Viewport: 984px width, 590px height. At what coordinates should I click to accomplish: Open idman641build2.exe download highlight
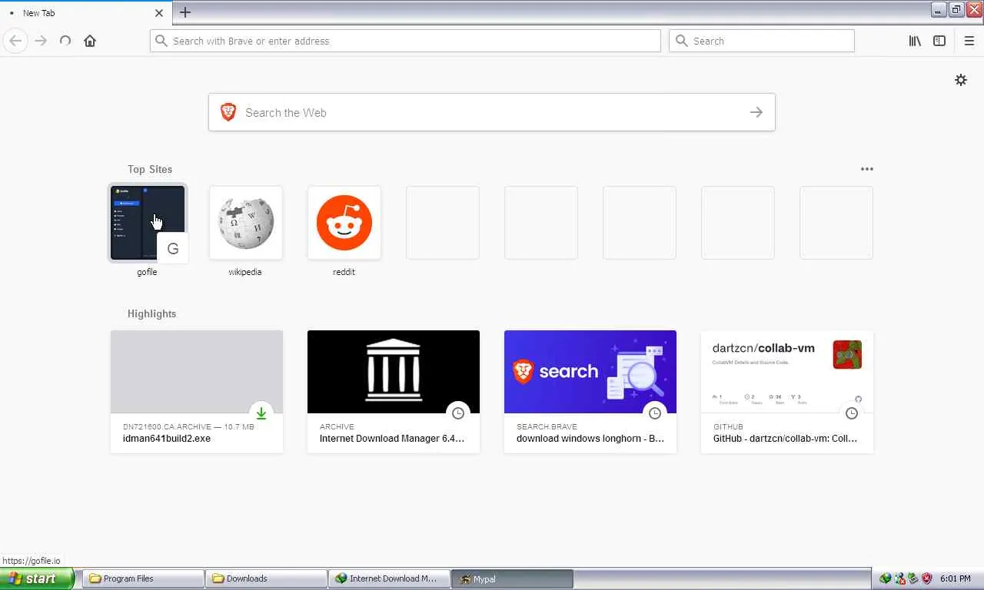197,392
